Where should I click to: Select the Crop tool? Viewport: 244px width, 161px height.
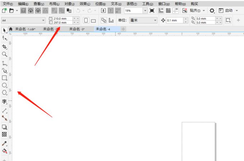(x=4, y=47)
